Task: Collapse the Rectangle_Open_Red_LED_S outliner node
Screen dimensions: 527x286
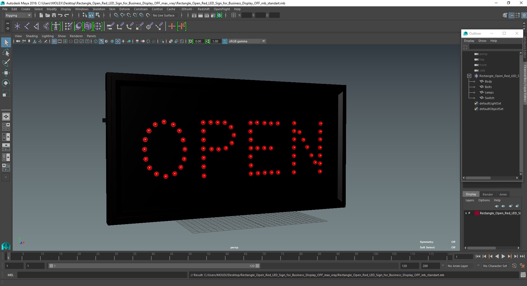Action: 469,76
